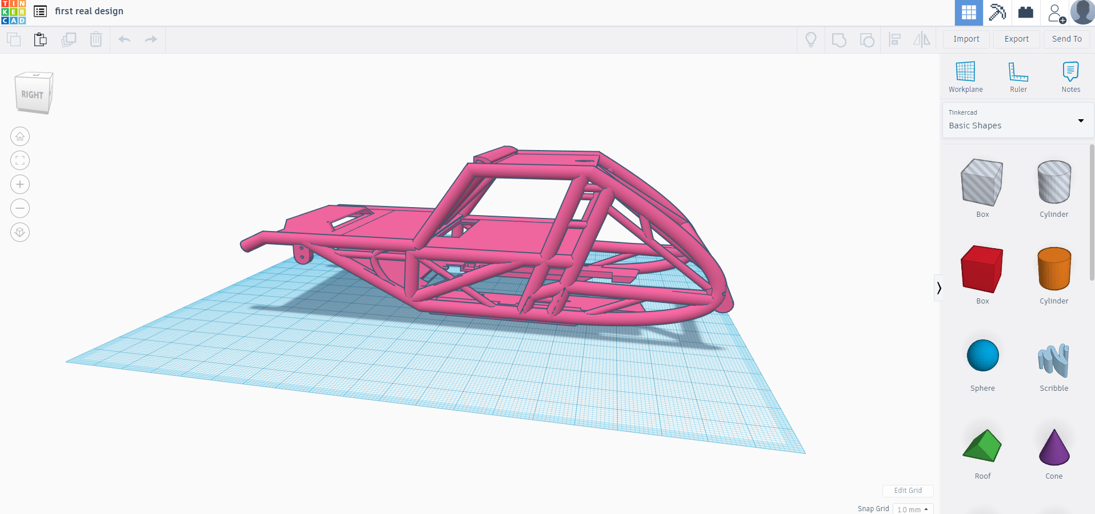
Task: Open the Basic Shapes category dropdown
Action: pyautogui.click(x=1017, y=120)
